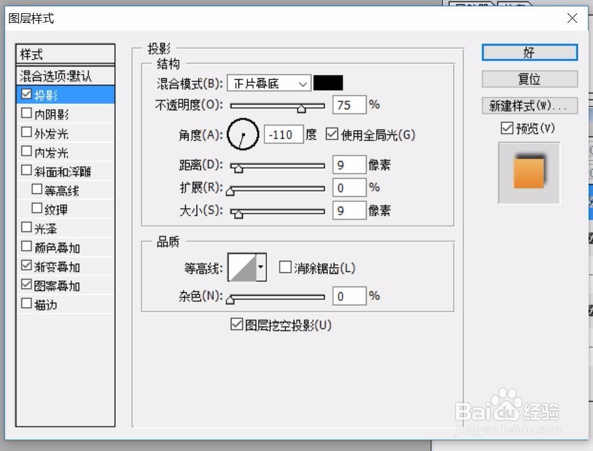Click the 好 confirm button

(x=530, y=53)
